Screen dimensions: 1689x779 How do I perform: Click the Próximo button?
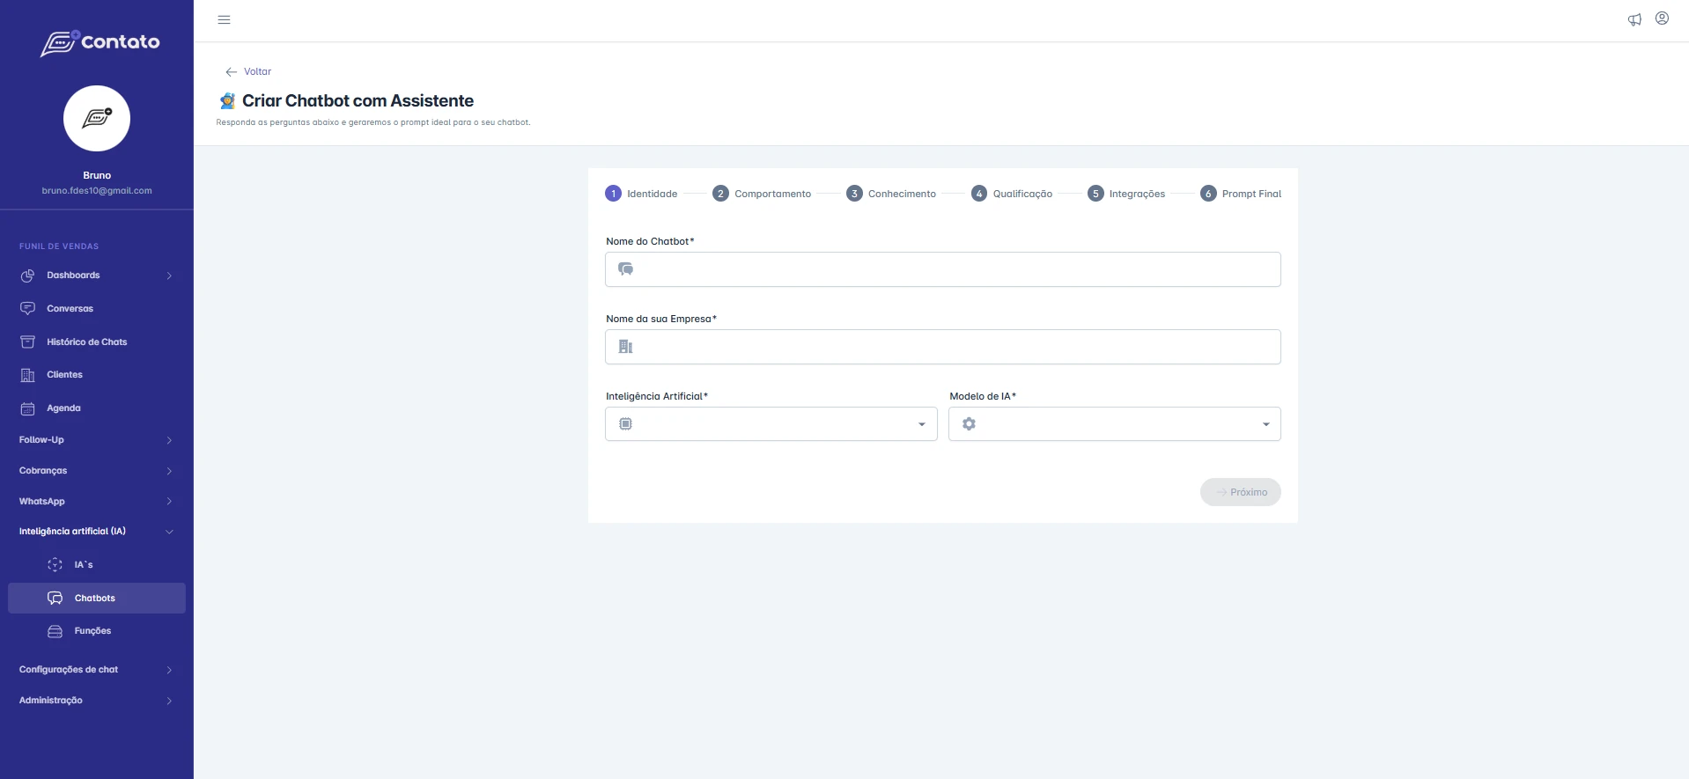(1240, 492)
